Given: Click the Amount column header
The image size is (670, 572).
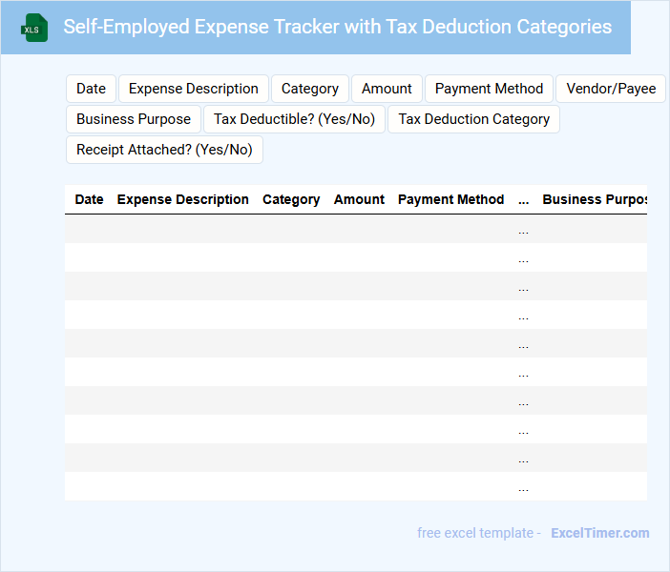Looking at the screenshot, I should [359, 199].
